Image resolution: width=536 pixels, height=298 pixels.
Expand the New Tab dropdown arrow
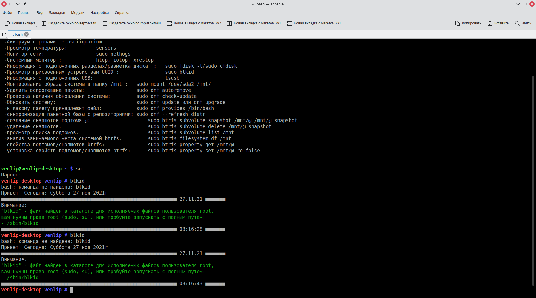tap(37, 26)
